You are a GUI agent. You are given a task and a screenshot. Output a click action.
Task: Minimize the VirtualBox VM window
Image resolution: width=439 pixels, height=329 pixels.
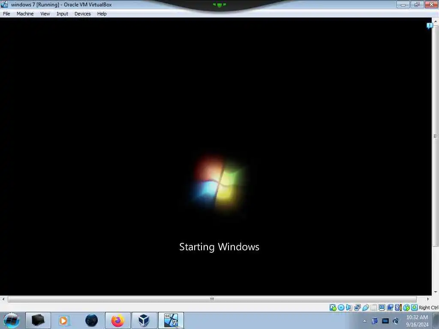click(x=403, y=4)
